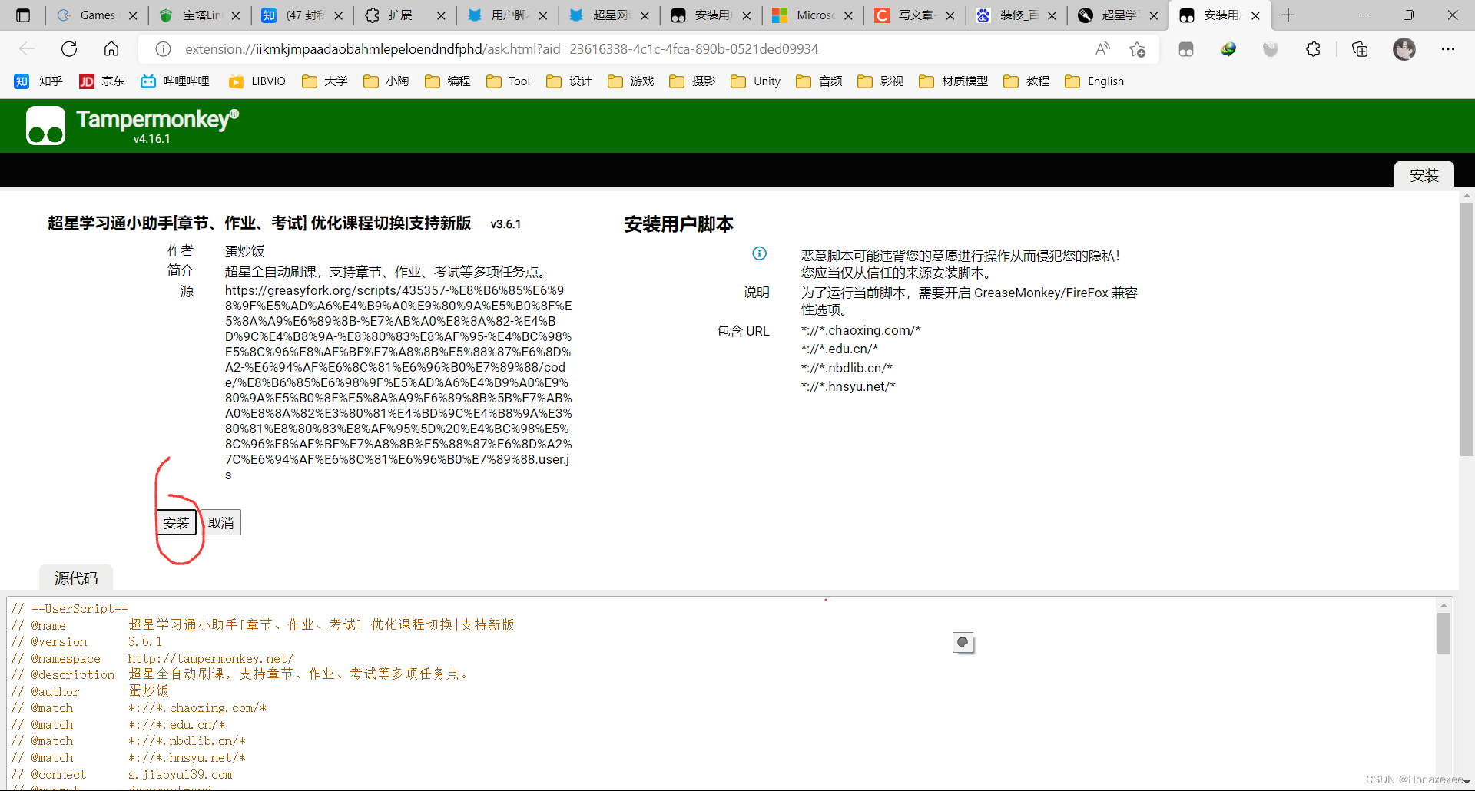
Task: Open the 京东 bookmark
Action: 102,81
